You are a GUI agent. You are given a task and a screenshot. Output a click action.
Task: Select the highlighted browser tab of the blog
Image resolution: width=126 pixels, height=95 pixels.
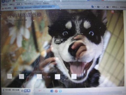[34, 7]
